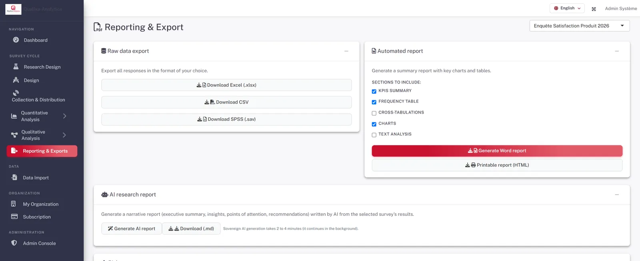
Task: Click the Reporting & Export page heading
Action: (144, 27)
